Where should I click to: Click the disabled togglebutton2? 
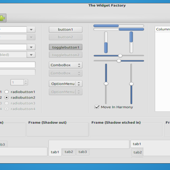(65, 55)
